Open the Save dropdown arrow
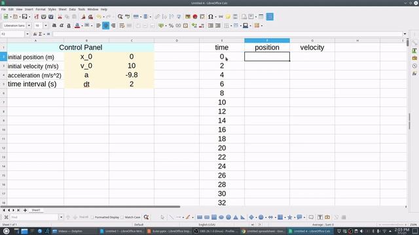The height and width of the screenshot is (235, 419). 29,17
